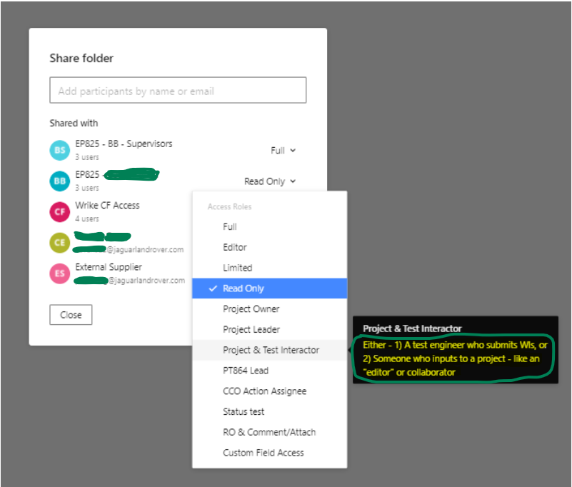The image size is (572, 487).
Task: Choose the RO & Comment/Attach role
Action: (269, 432)
